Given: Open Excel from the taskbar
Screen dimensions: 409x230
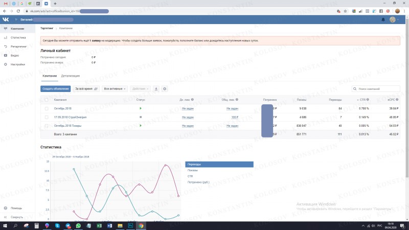Looking at the screenshot, I should click(99, 226).
